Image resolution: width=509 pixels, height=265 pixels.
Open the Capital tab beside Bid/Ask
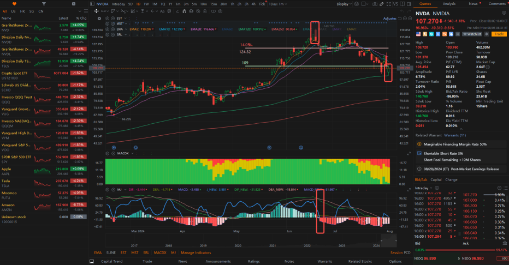(436, 179)
